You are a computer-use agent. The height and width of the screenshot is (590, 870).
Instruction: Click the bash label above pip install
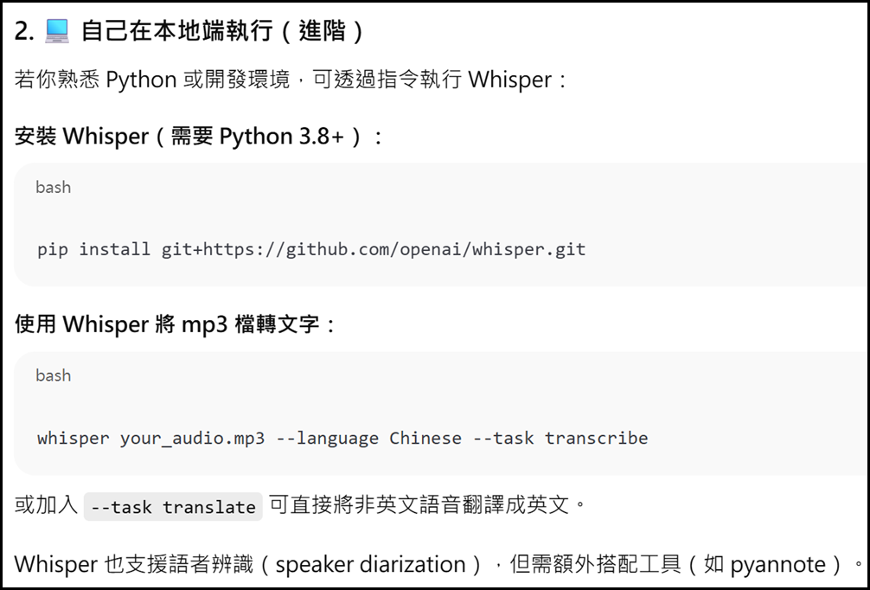tap(53, 187)
